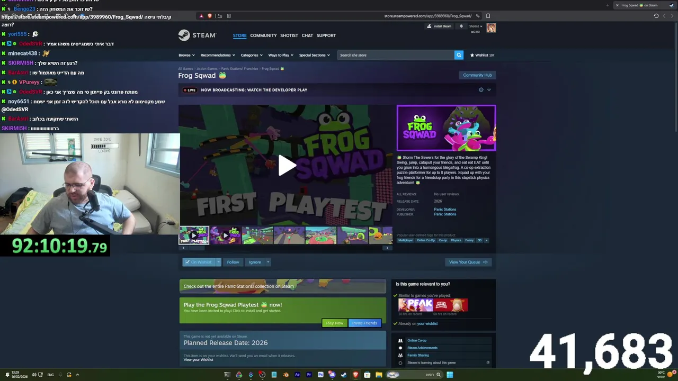Open the Windows Start button in taskbar
This screenshot has height=381, width=678.
tap(450, 375)
